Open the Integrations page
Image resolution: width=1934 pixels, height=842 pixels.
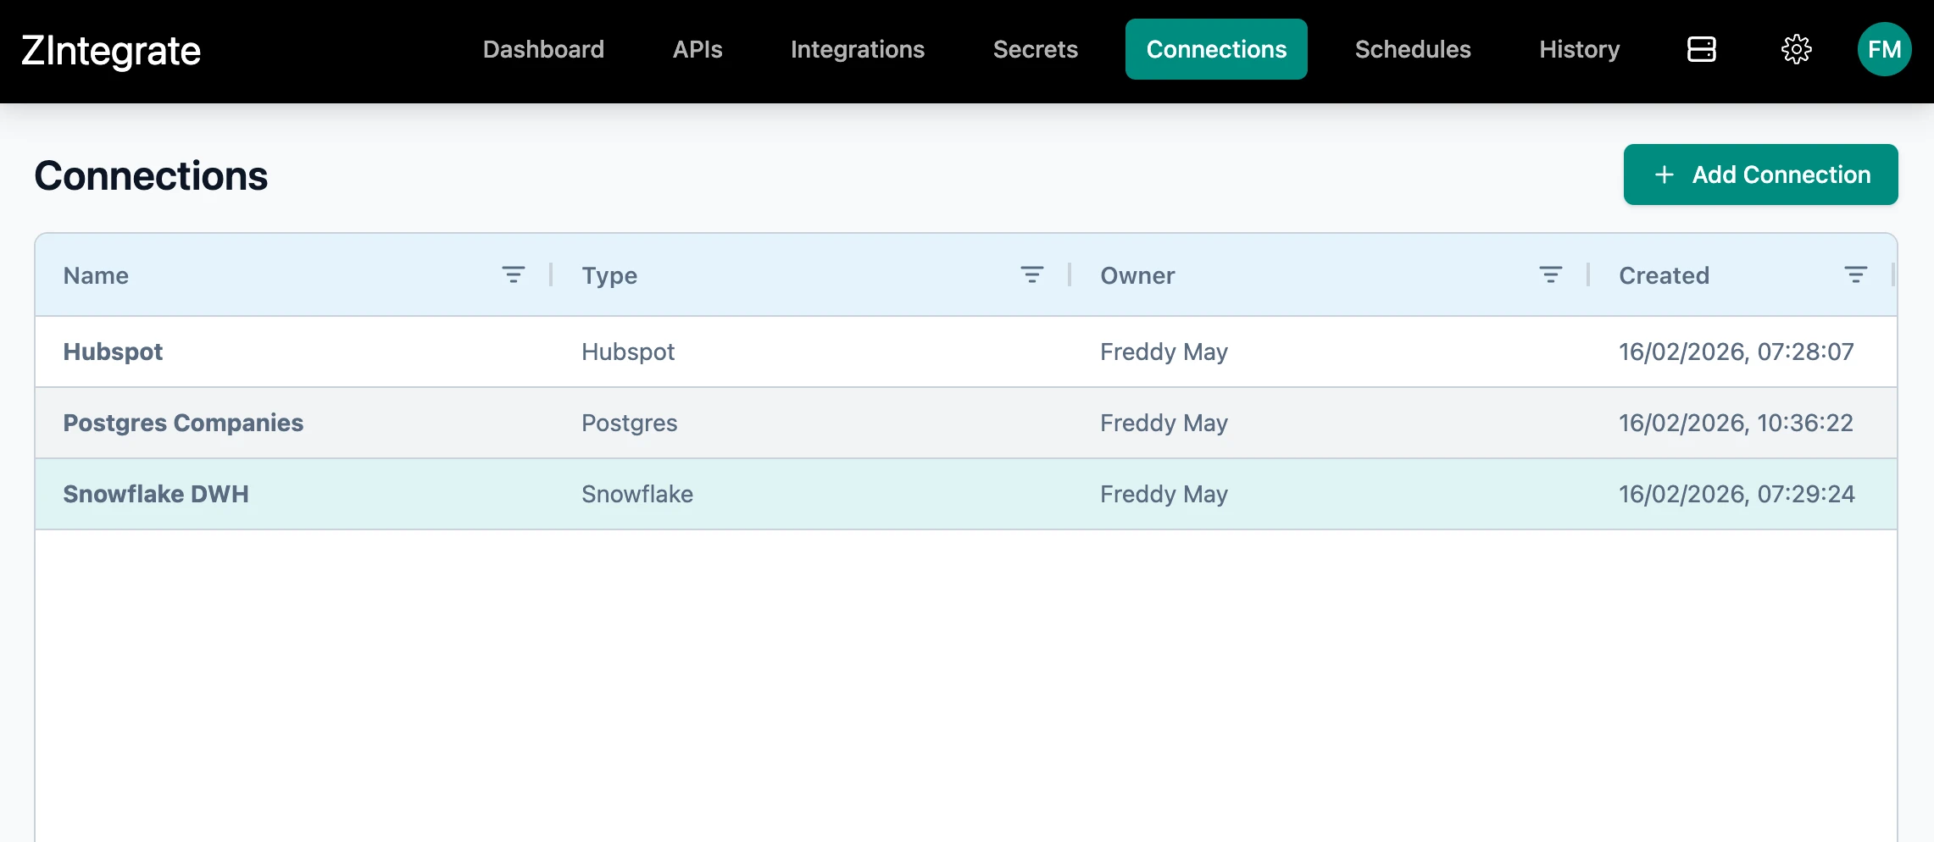[857, 49]
